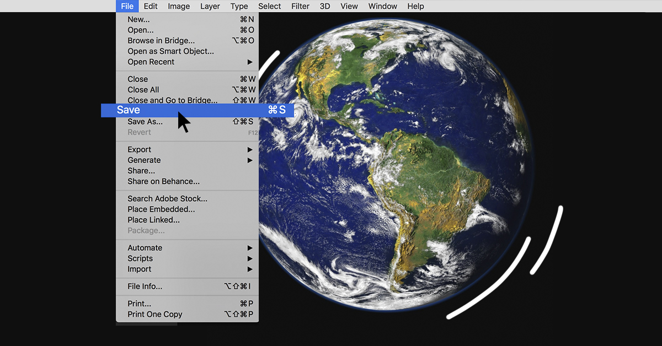Choose Browse in Bridge…
662x346 pixels.
(x=161, y=41)
